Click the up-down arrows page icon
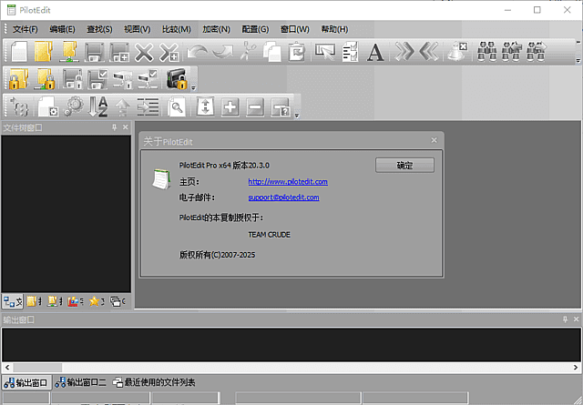Screen dimensions: 583x405 click(x=205, y=107)
